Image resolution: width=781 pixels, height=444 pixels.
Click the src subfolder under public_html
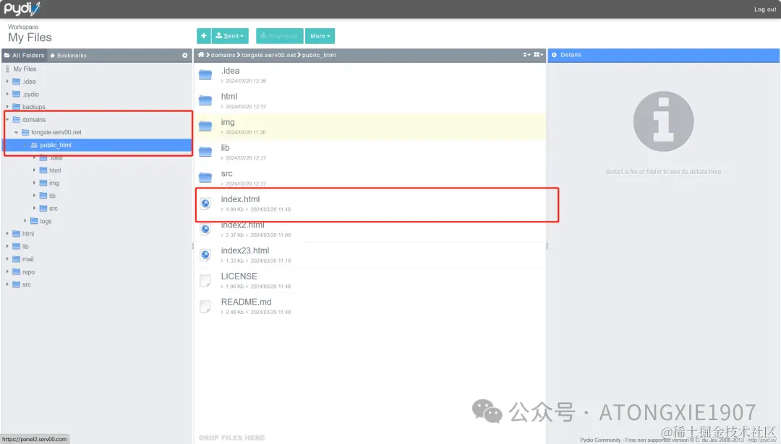pyautogui.click(x=54, y=209)
